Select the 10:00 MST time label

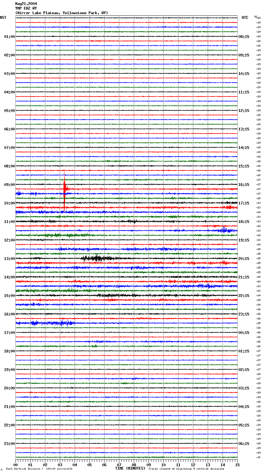[10, 203]
